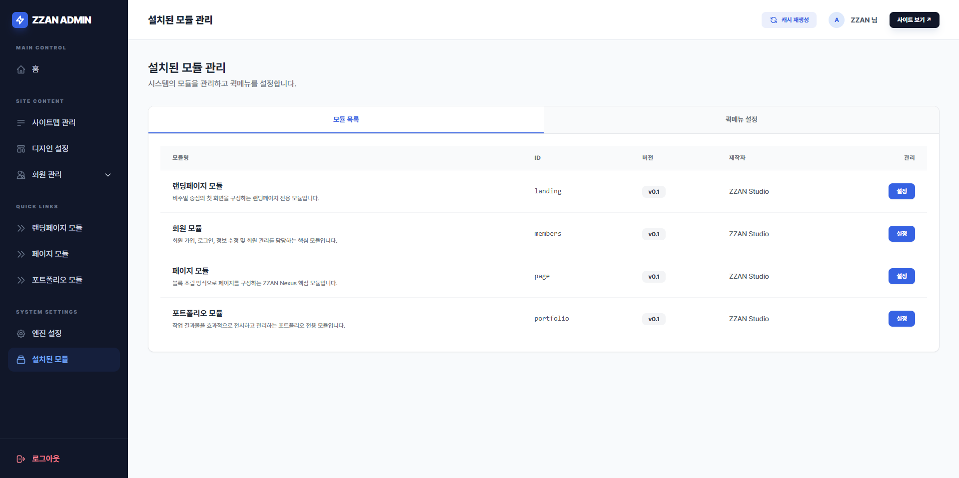
Task: Click the 페이지 모듈 table row title
Action: click(x=190, y=271)
